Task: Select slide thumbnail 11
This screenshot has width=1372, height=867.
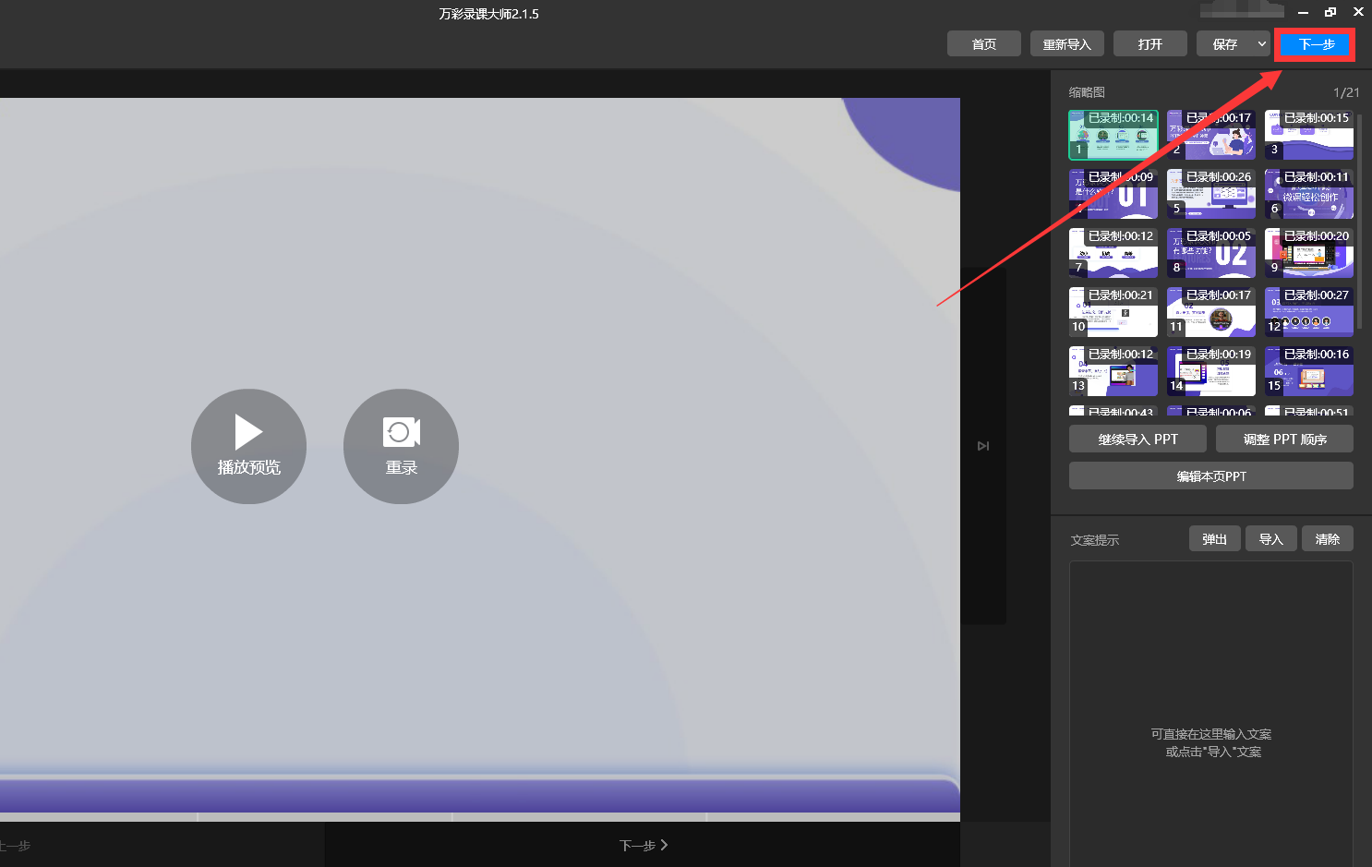Action: 1211,312
